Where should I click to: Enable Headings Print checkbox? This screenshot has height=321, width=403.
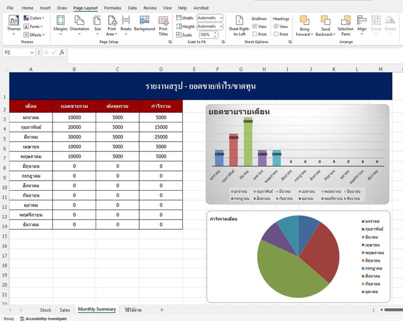point(276,34)
